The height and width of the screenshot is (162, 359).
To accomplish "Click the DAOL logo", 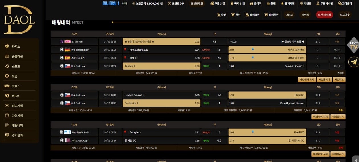I will tap(19, 19).
